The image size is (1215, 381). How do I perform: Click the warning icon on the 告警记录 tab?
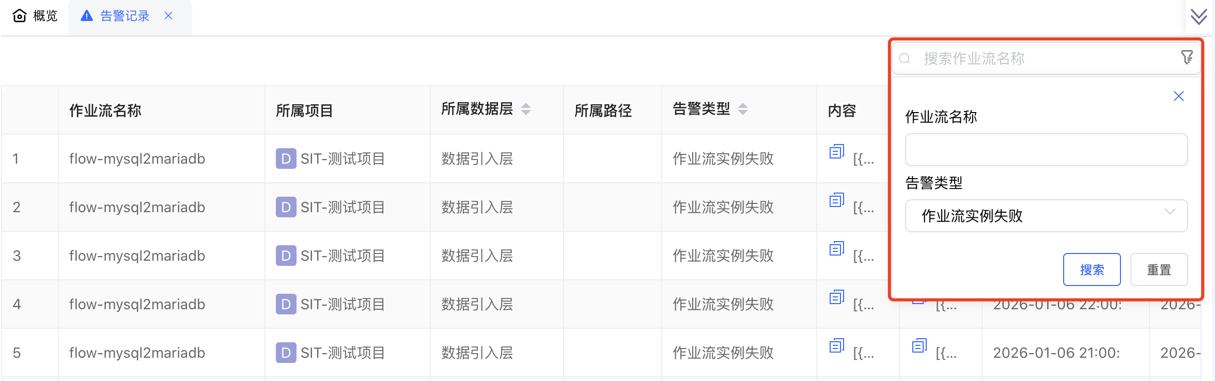point(86,15)
